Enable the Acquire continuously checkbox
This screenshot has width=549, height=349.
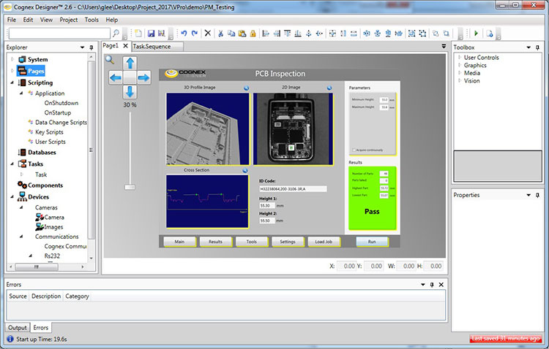coord(353,149)
